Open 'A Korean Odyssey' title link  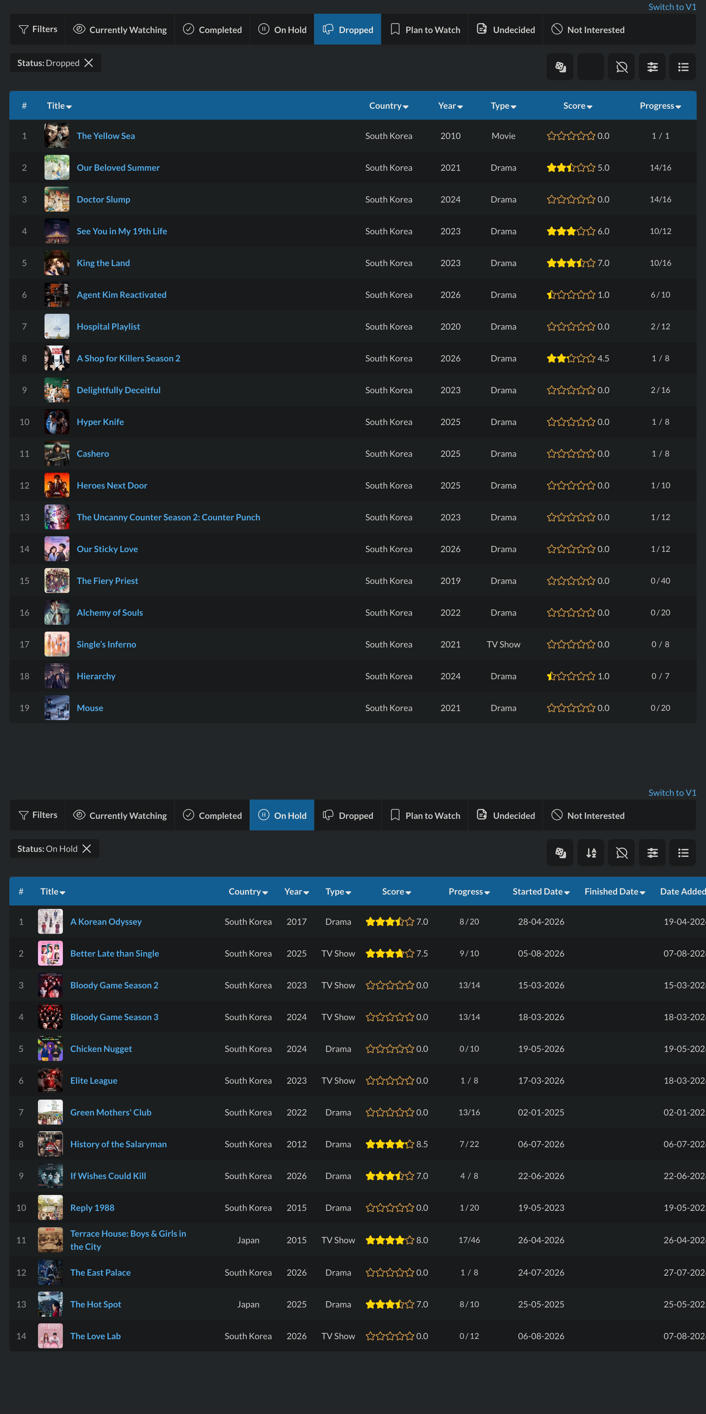coord(106,922)
